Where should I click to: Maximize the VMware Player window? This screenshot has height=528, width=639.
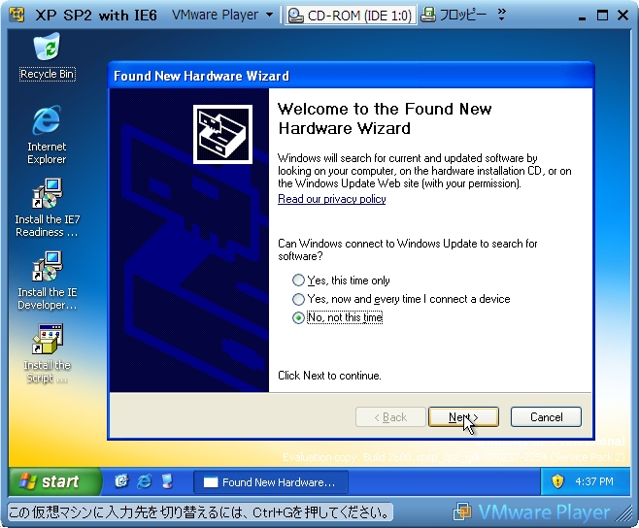[602, 16]
